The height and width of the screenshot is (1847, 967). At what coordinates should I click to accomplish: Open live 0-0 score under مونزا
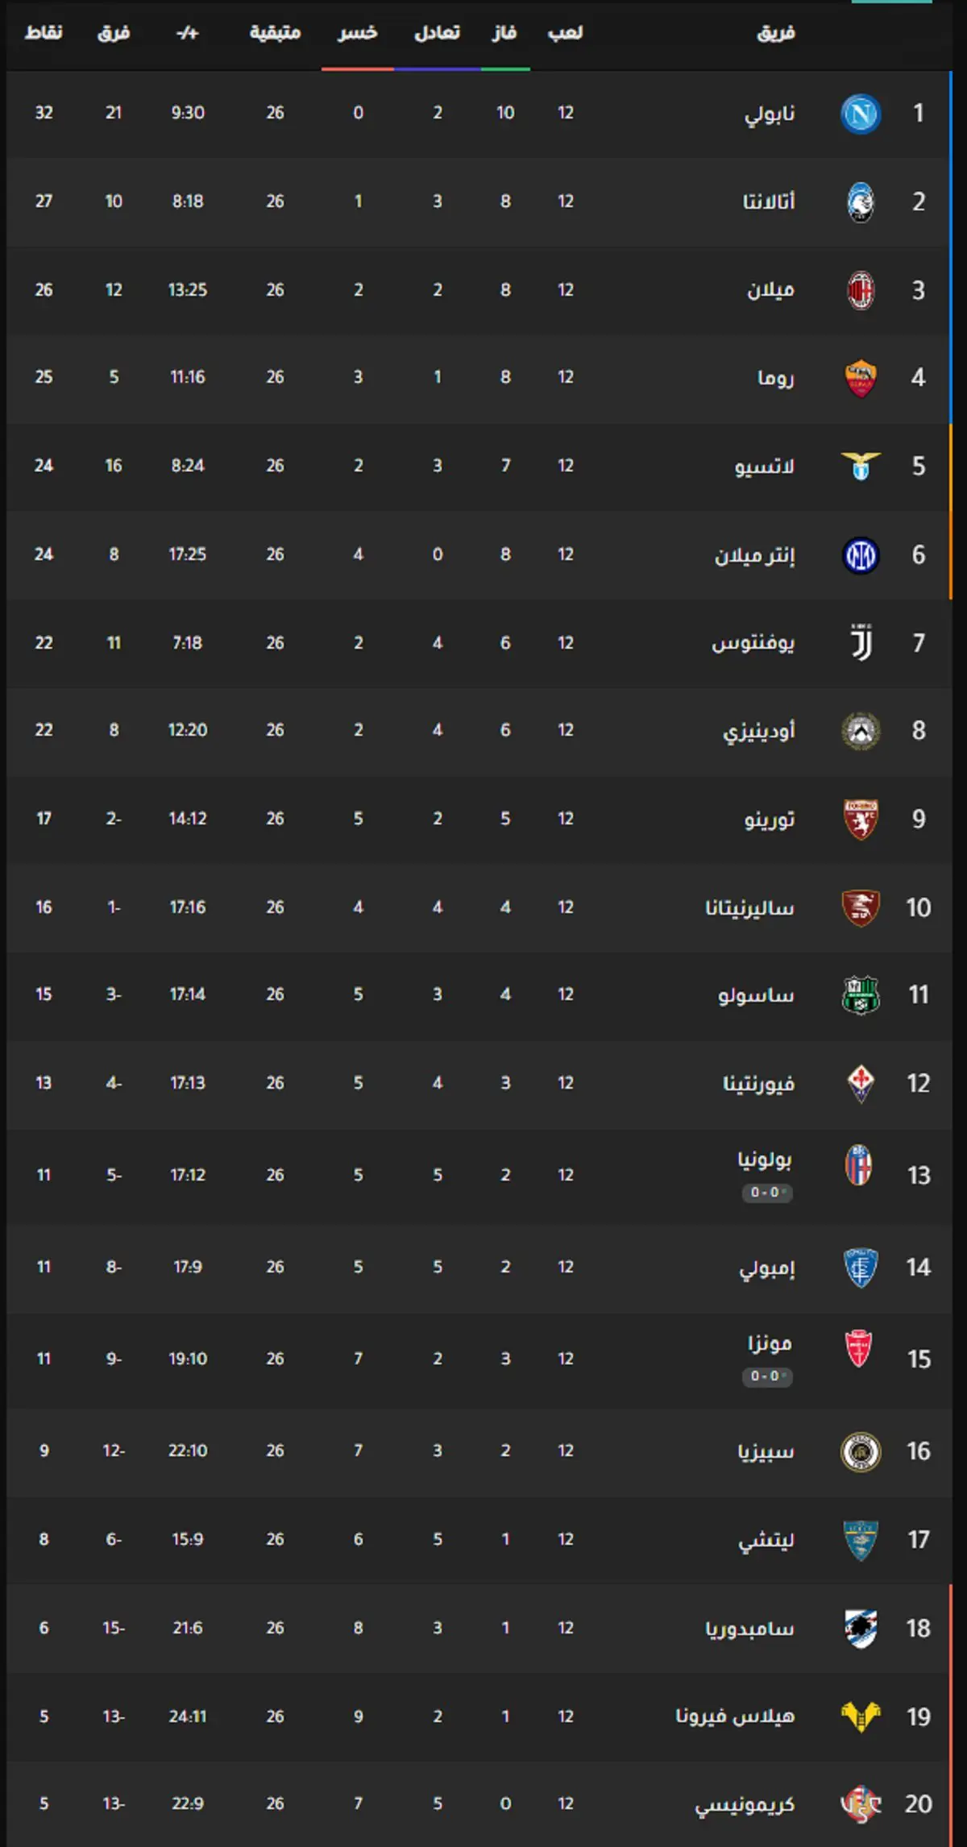(767, 1376)
